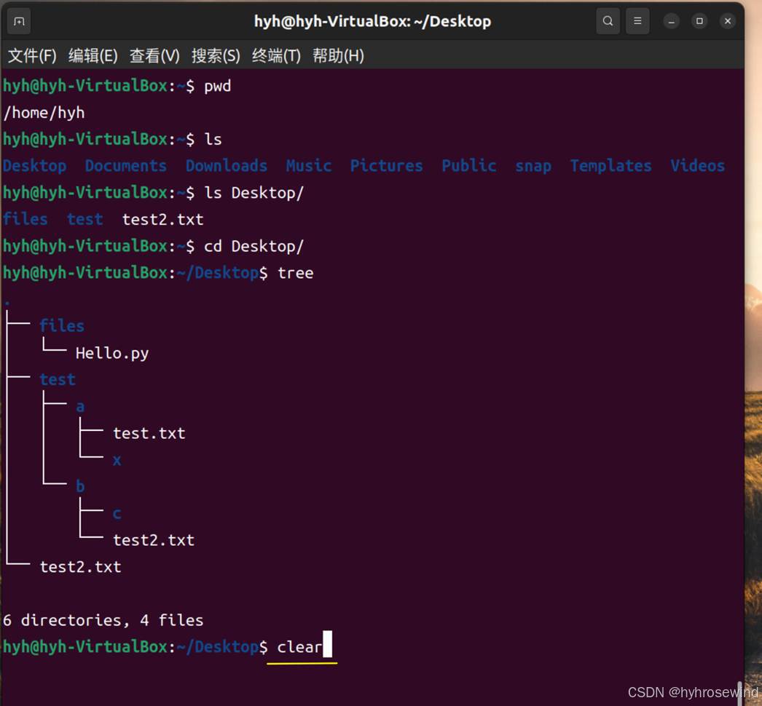Click folder c in the tree output
The image size is (762, 706).
point(117,514)
